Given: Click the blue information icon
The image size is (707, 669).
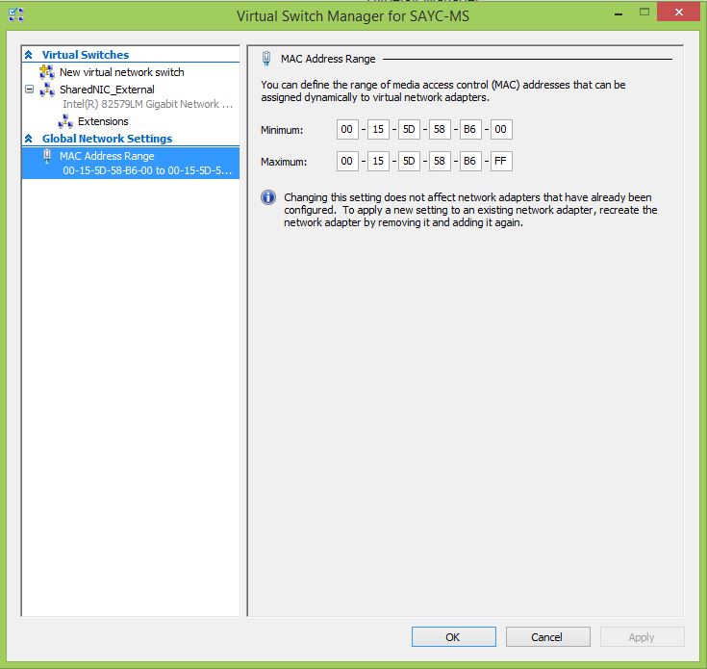Looking at the screenshot, I should coord(268,197).
